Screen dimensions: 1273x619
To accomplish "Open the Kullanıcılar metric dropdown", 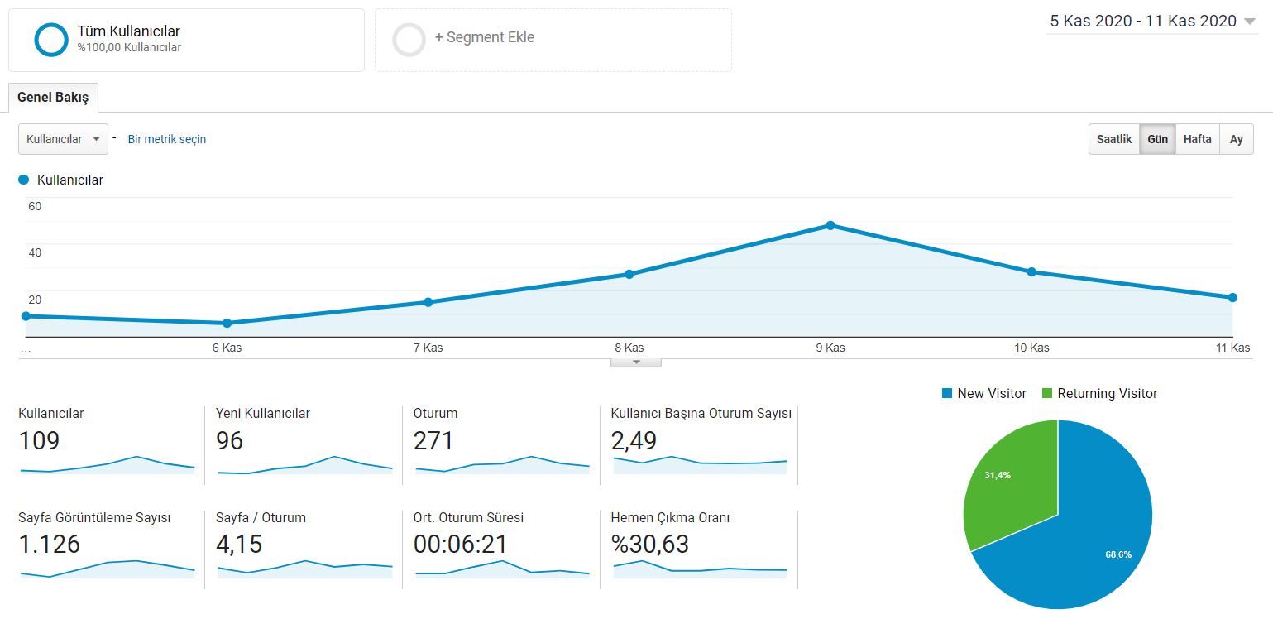I will (x=63, y=139).
